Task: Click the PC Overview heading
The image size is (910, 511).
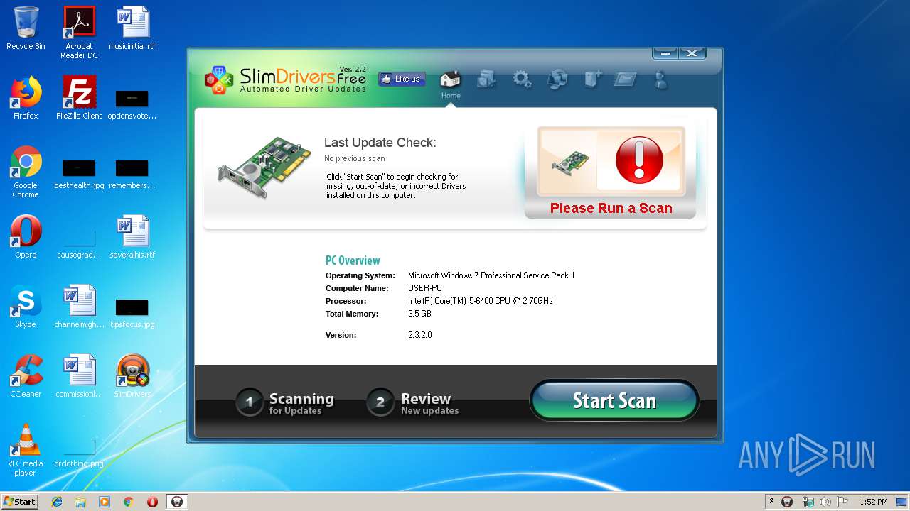Action: pyautogui.click(x=353, y=260)
